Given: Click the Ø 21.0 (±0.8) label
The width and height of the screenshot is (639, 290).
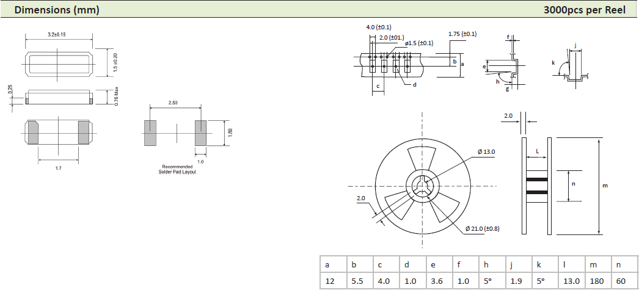Looking at the screenshot, I should [482, 228].
